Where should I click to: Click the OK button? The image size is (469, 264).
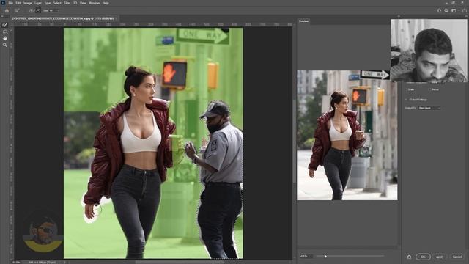tap(423, 257)
